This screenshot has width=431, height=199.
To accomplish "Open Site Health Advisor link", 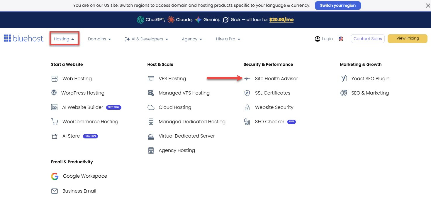I will (x=276, y=79).
